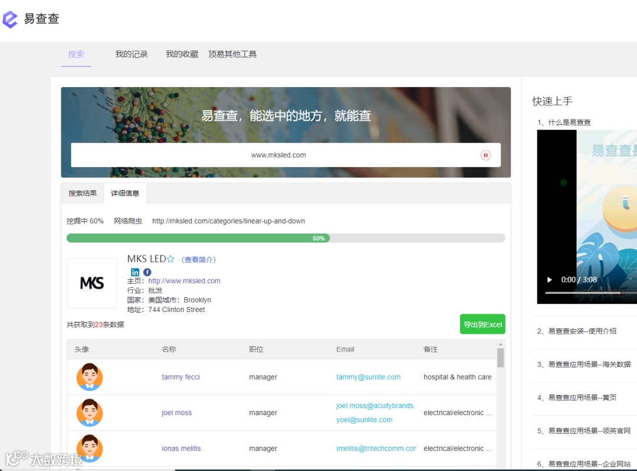Open the LinkedIn icon for MKS LED
The width and height of the screenshot is (637, 471).
[135, 272]
